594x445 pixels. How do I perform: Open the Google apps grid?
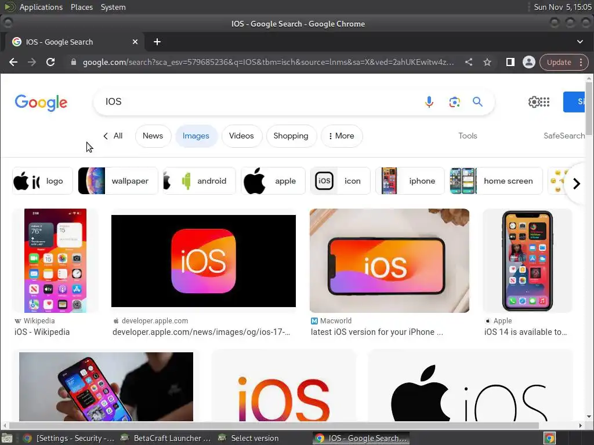click(x=545, y=102)
